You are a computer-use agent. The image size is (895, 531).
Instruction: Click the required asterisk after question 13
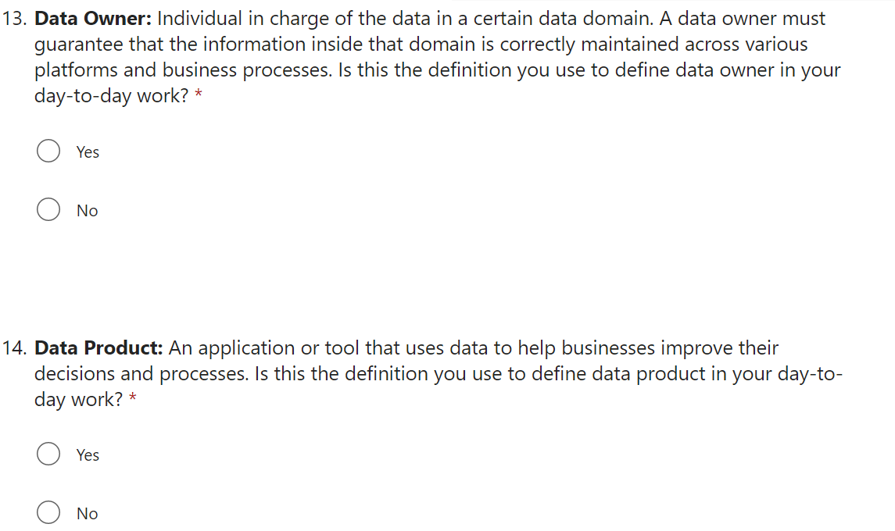tap(199, 97)
